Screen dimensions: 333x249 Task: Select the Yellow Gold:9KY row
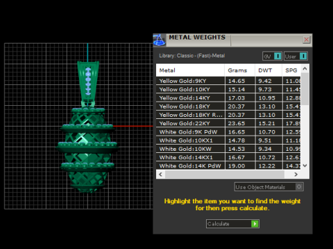[x=228, y=81]
